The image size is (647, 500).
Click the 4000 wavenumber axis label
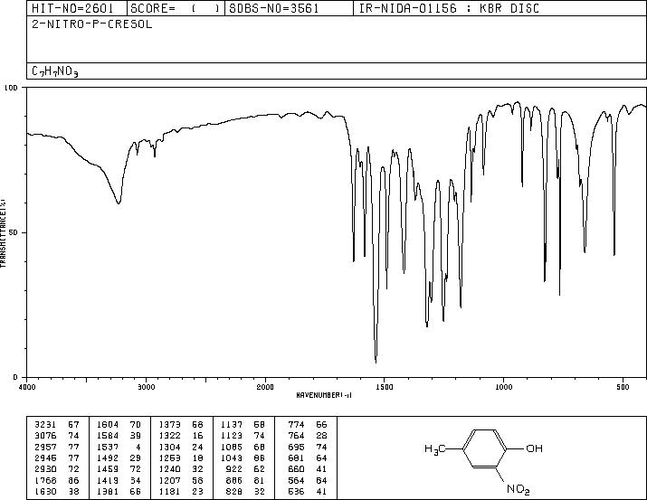(27, 387)
